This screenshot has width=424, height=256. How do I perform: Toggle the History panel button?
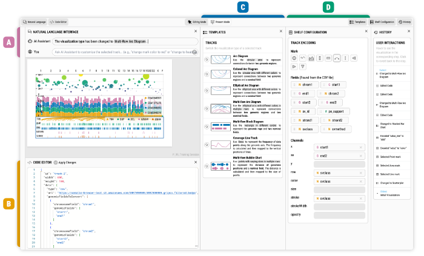405,21
